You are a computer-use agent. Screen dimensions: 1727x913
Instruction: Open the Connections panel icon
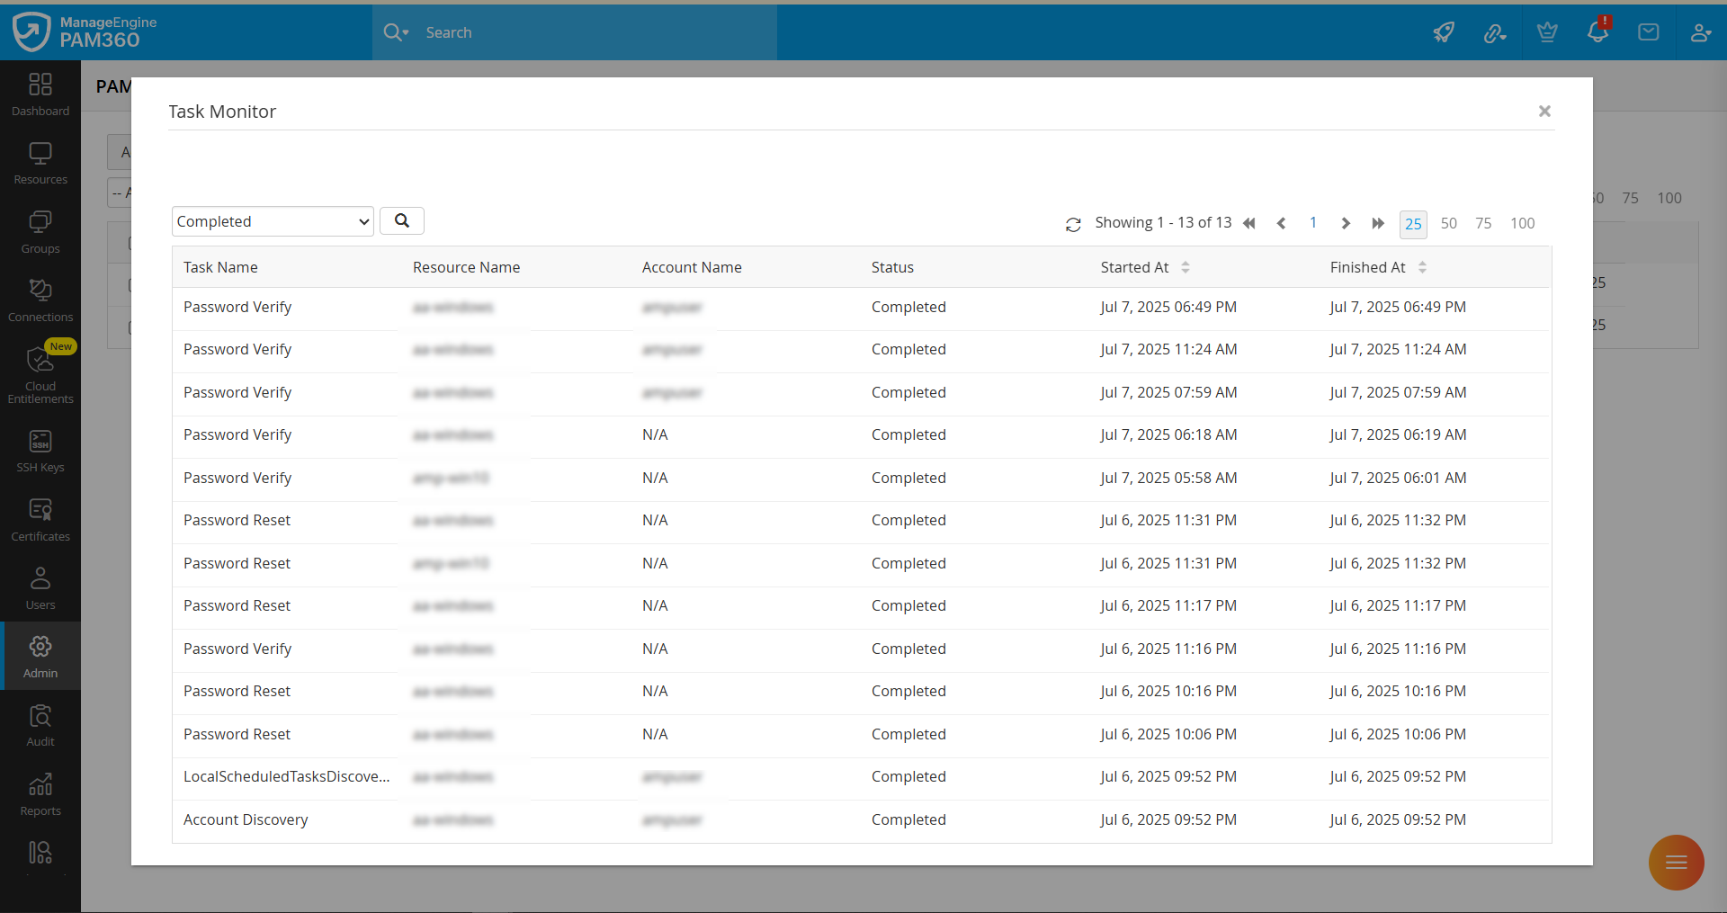(x=40, y=299)
